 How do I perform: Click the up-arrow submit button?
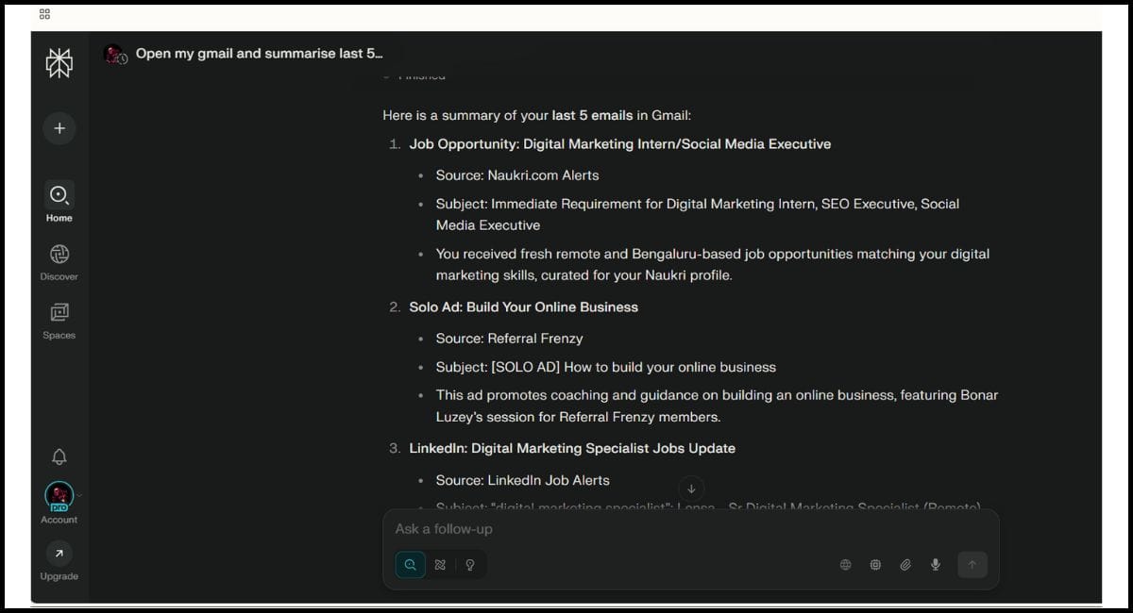pos(972,565)
